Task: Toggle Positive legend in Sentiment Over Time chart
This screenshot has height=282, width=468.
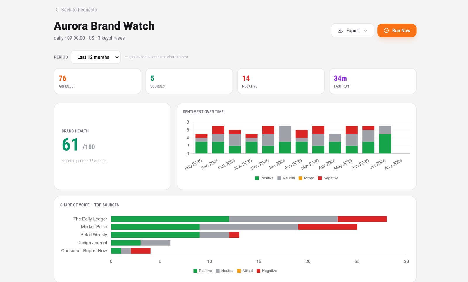Action: point(264,178)
